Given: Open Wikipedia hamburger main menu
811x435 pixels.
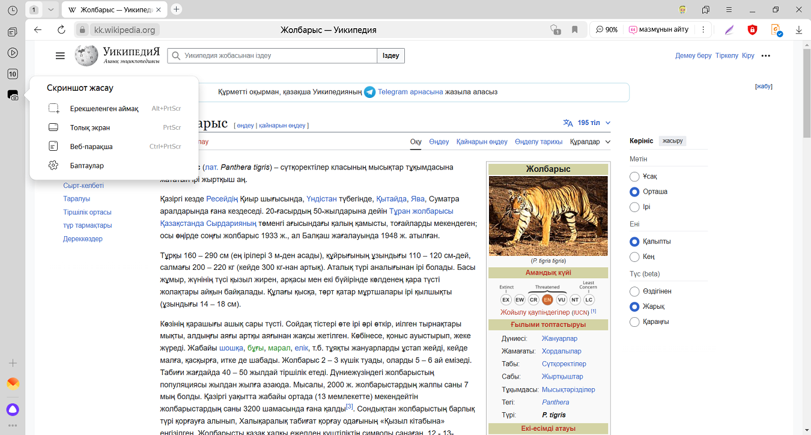Looking at the screenshot, I should [60, 56].
